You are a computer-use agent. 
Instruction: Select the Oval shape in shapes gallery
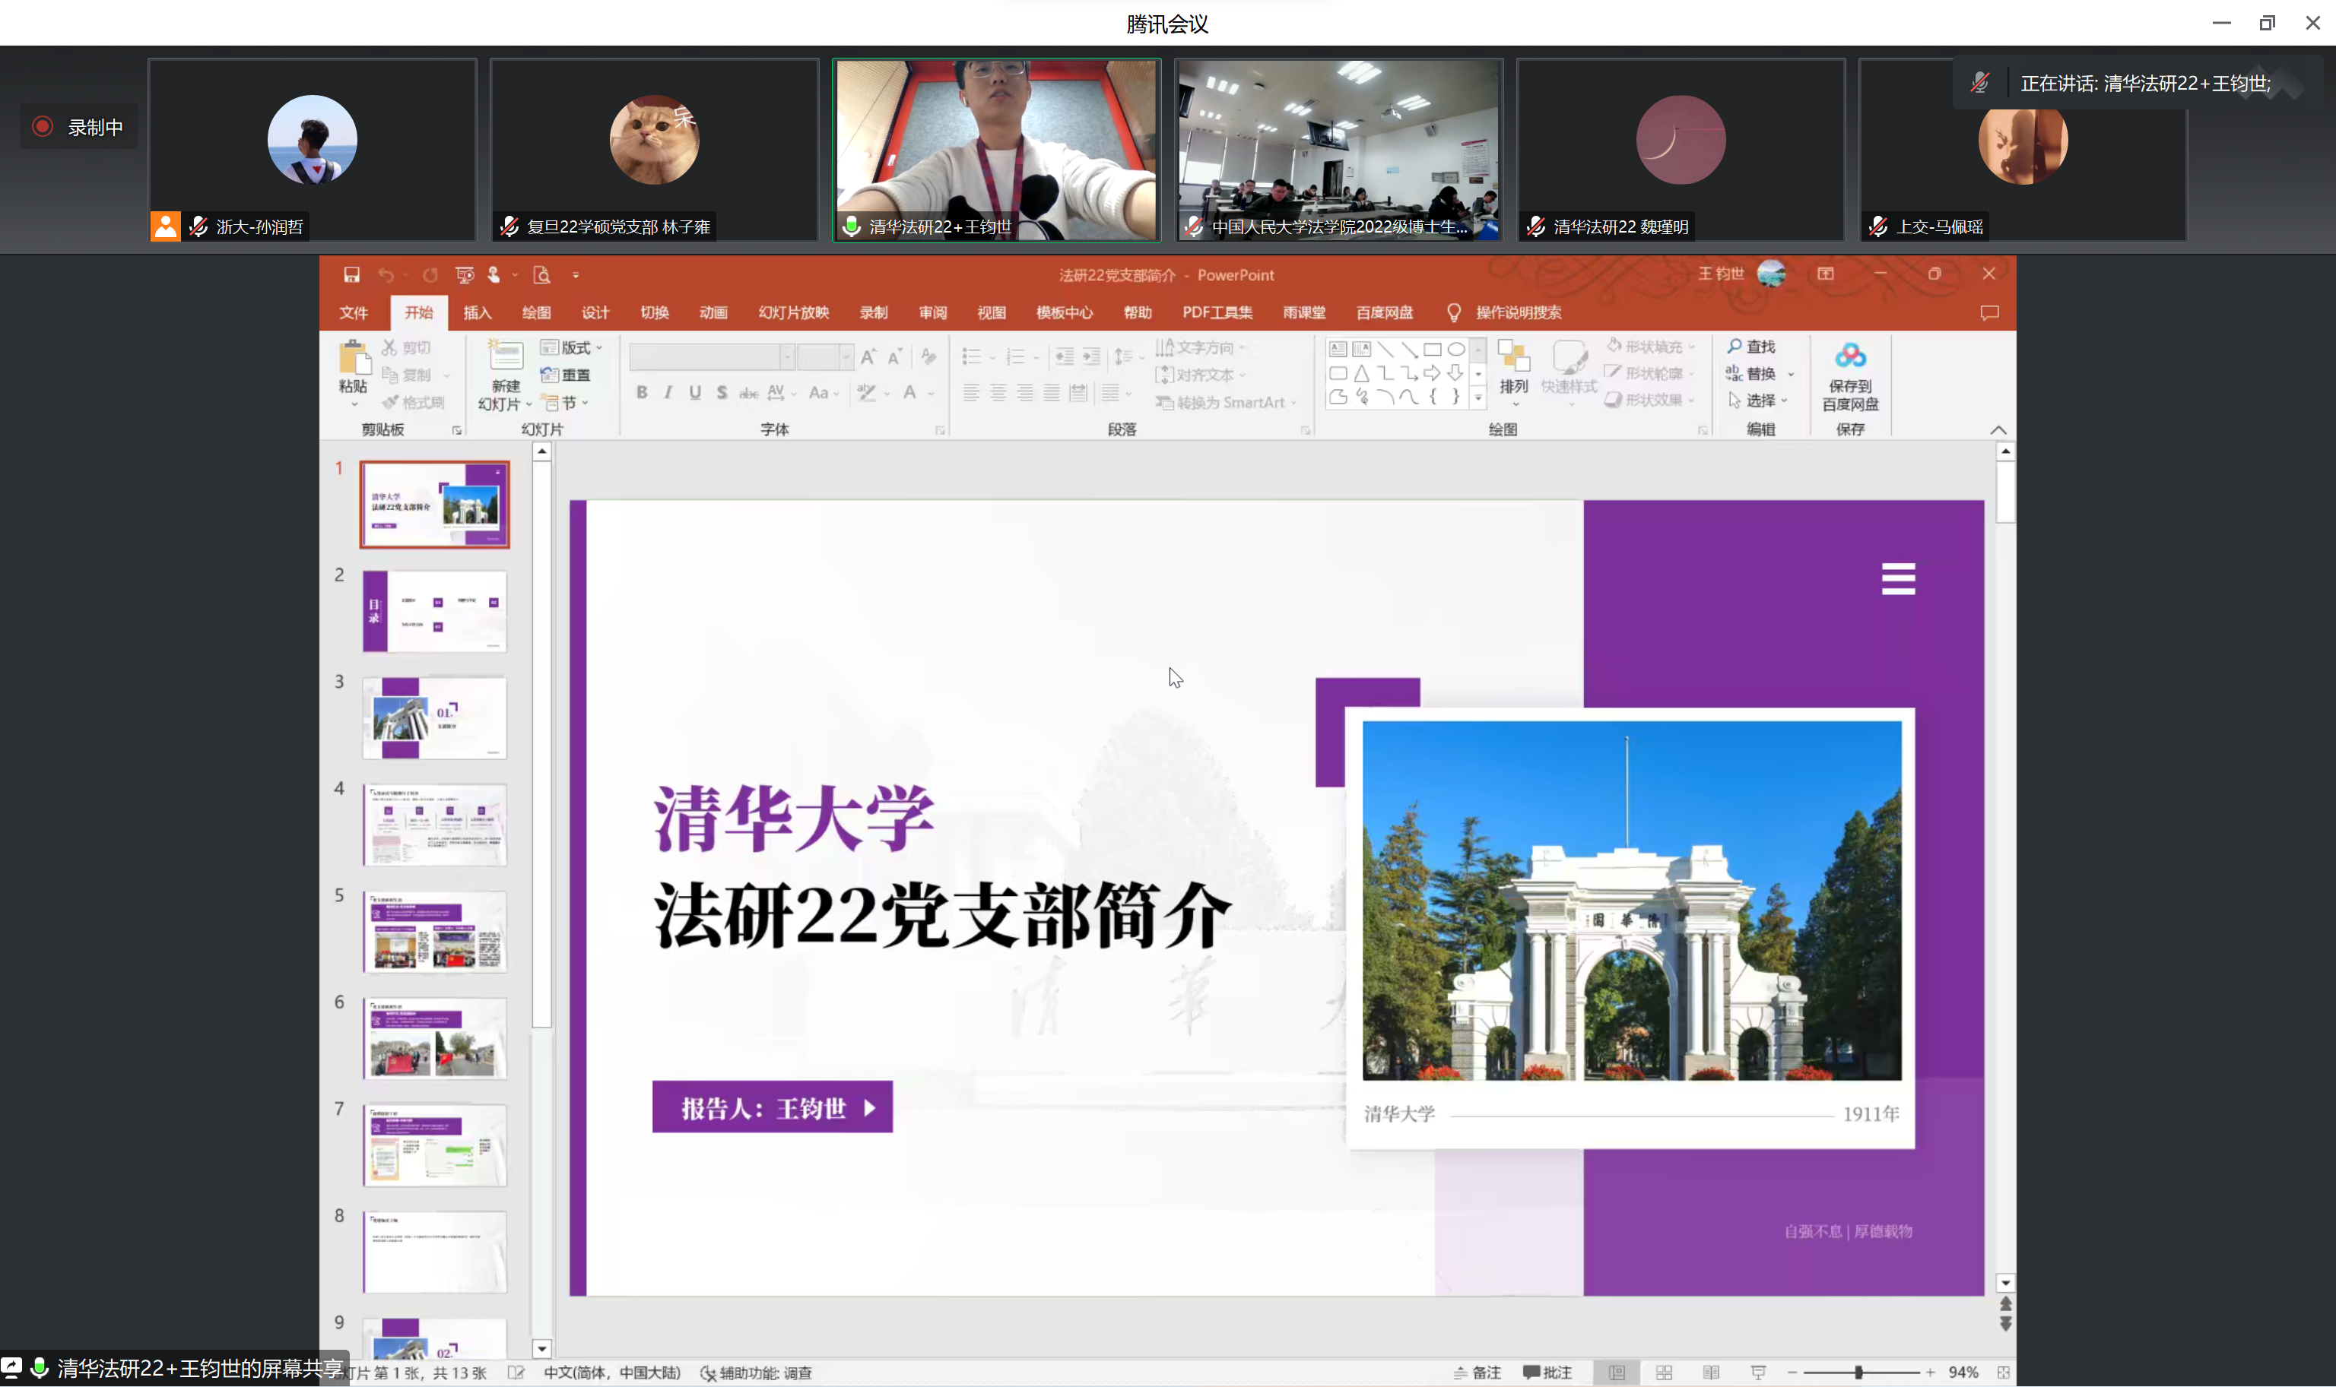pos(1456,350)
